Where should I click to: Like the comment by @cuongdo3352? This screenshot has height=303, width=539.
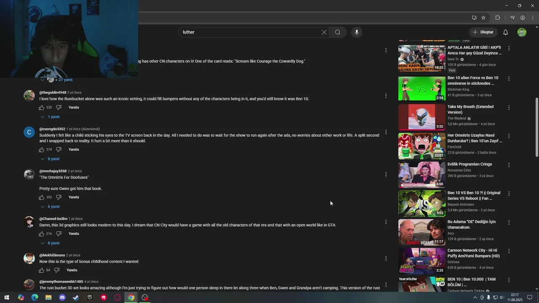(x=42, y=150)
